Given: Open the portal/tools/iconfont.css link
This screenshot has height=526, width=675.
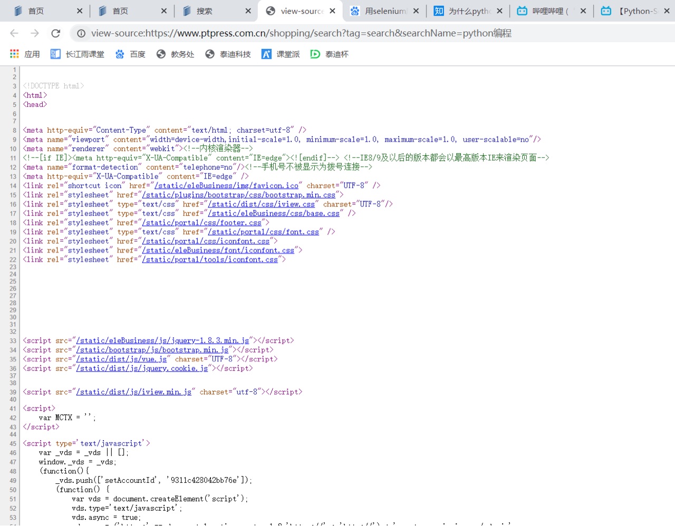Looking at the screenshot, I should click(x=210, y=260).
